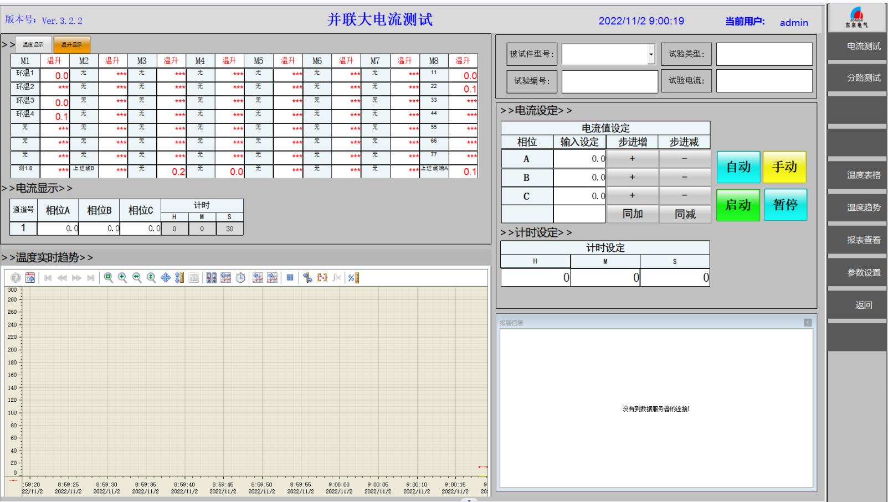This screenshot has width=888, height=502.
Task: Go to 参数设置 in the sidebar
Action: coord(863,273)
